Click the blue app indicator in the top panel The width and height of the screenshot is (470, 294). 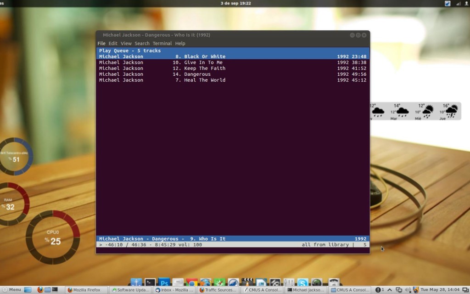[x=448, y=4]
